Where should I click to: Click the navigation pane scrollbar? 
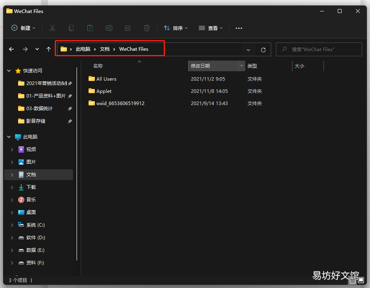click(x=77, y=164)
